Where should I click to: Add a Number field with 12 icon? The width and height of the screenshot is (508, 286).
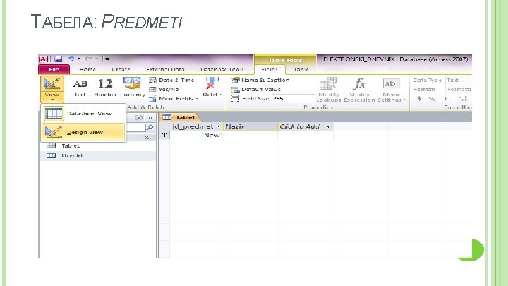point(105,88)
